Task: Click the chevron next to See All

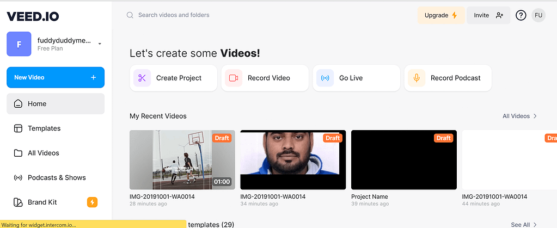Action: pos(535,224)
